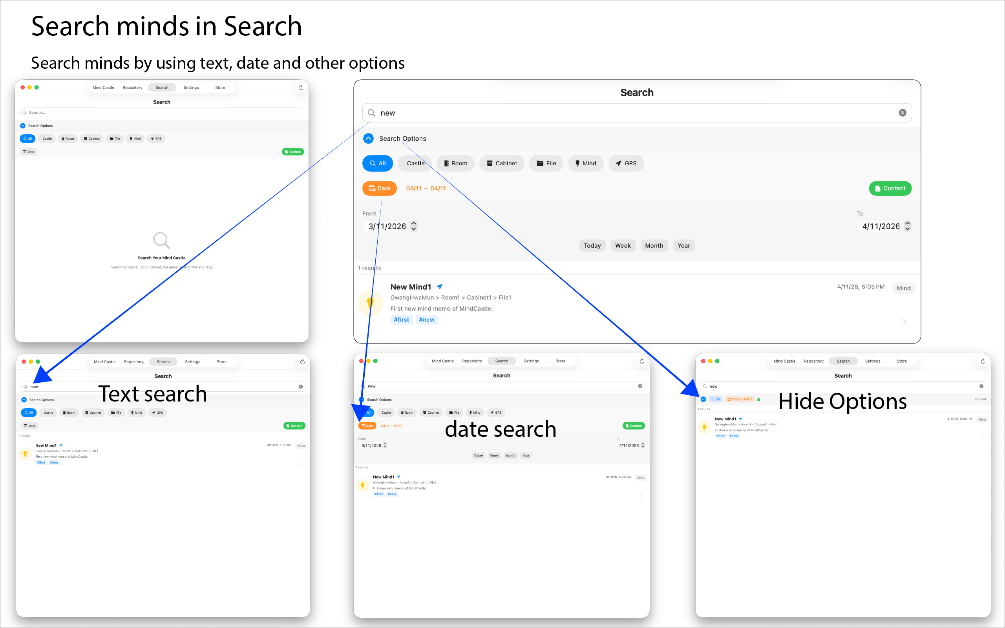Click the right chevron on the enlarged panel result row
Viewport: 1005px width, 628px height.
(904, 322)
